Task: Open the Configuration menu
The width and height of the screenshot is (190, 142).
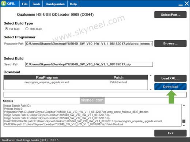Action: coord(55,4)
